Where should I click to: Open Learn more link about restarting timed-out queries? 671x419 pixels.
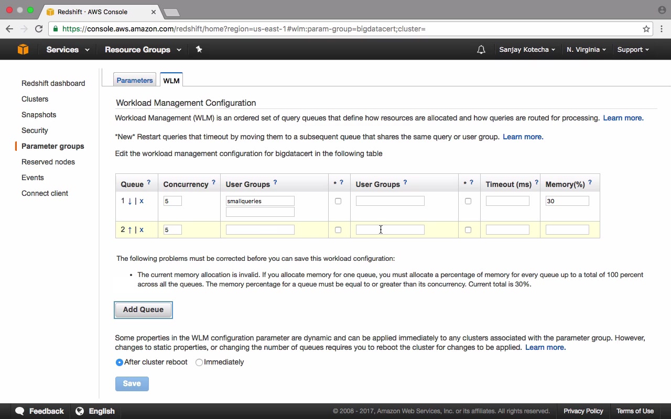(x=523, y=137)
